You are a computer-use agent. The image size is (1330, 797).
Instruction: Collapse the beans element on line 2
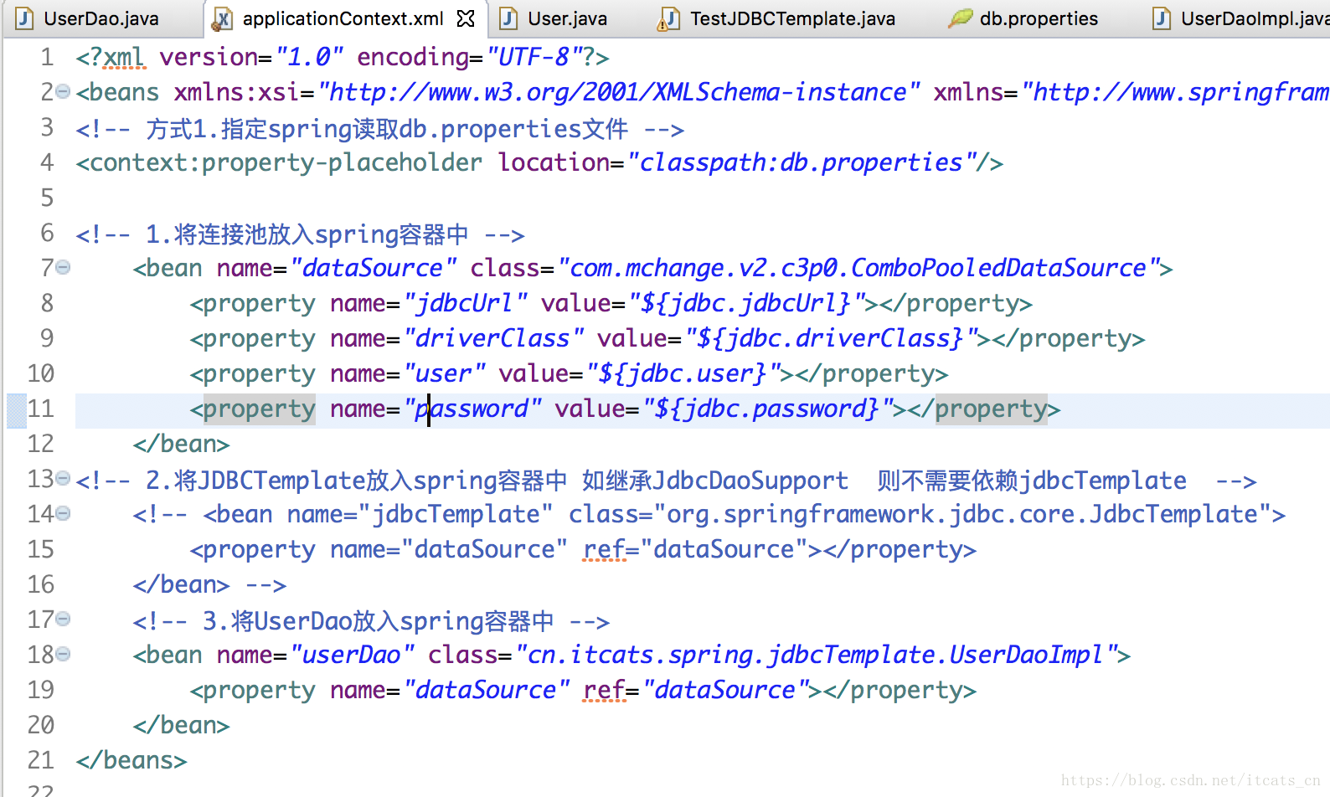pos(63,92)
